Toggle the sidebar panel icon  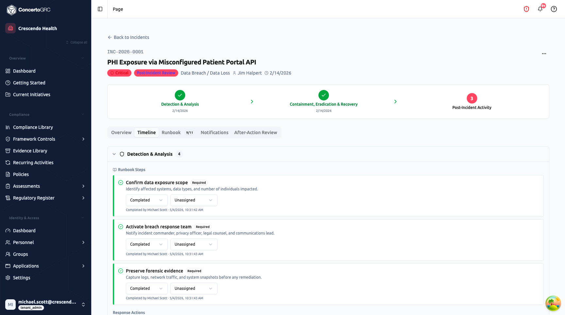pyautogui.click(x=100, y=9)
